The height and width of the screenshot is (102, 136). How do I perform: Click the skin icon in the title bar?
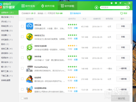tap(112, 3)
